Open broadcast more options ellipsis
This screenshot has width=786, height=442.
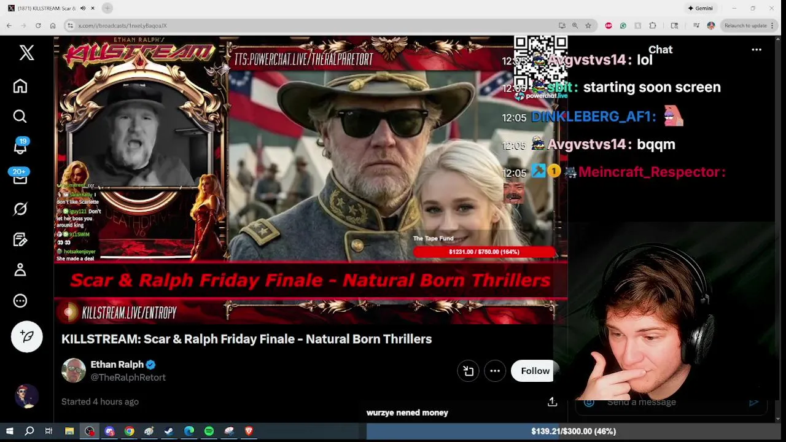pyautogui.click(x=495, y=371)
